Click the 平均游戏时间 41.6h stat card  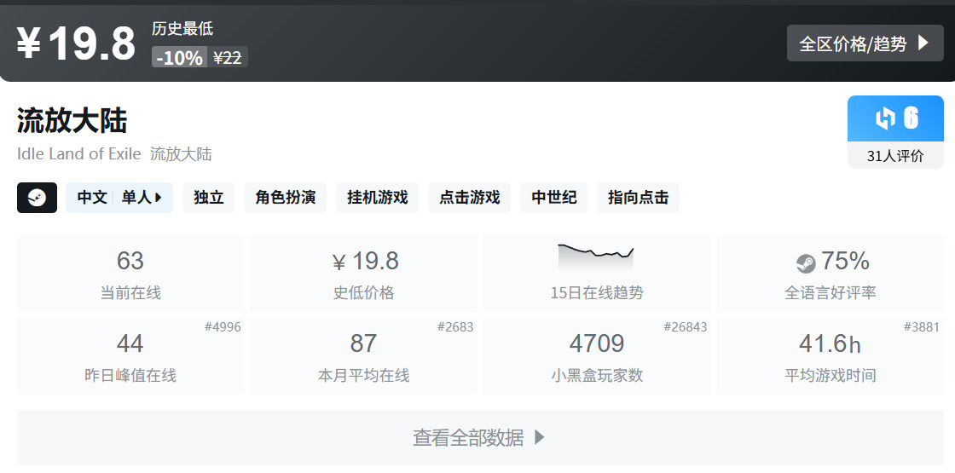tap(831, 356)
